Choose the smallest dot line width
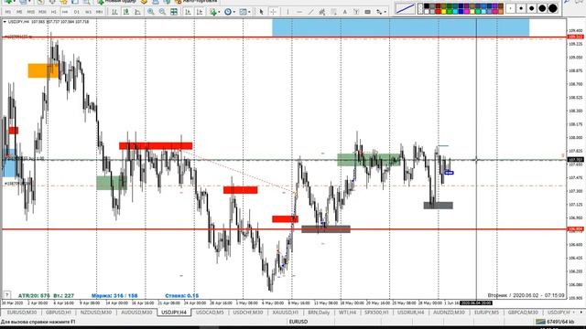586x329 pixels. pos(510,8)
